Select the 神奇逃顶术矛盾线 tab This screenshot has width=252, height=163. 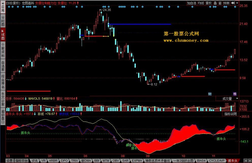click(x=157, y=161)
